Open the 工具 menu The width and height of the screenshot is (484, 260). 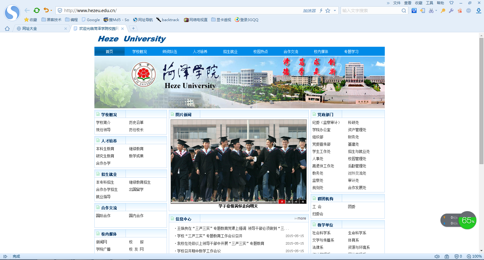[x=430, y=3]
